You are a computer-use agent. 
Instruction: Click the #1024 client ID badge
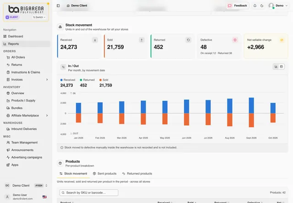coord(39,186)
